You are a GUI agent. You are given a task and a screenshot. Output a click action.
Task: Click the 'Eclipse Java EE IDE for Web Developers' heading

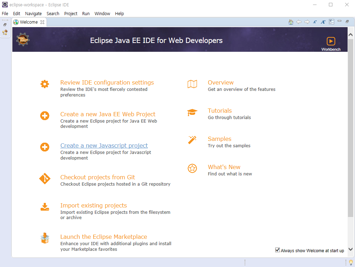156,41
